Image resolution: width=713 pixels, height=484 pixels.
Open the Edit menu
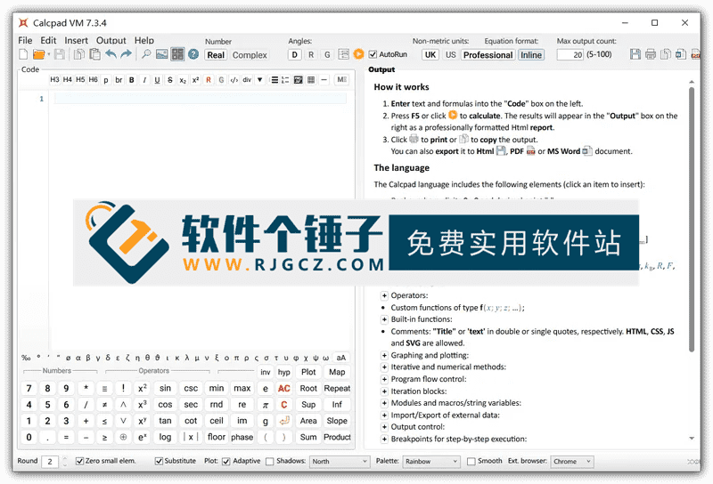point(48,40)
